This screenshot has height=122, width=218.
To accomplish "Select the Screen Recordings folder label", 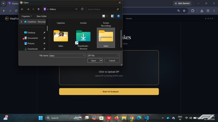I will click(106, 24).
